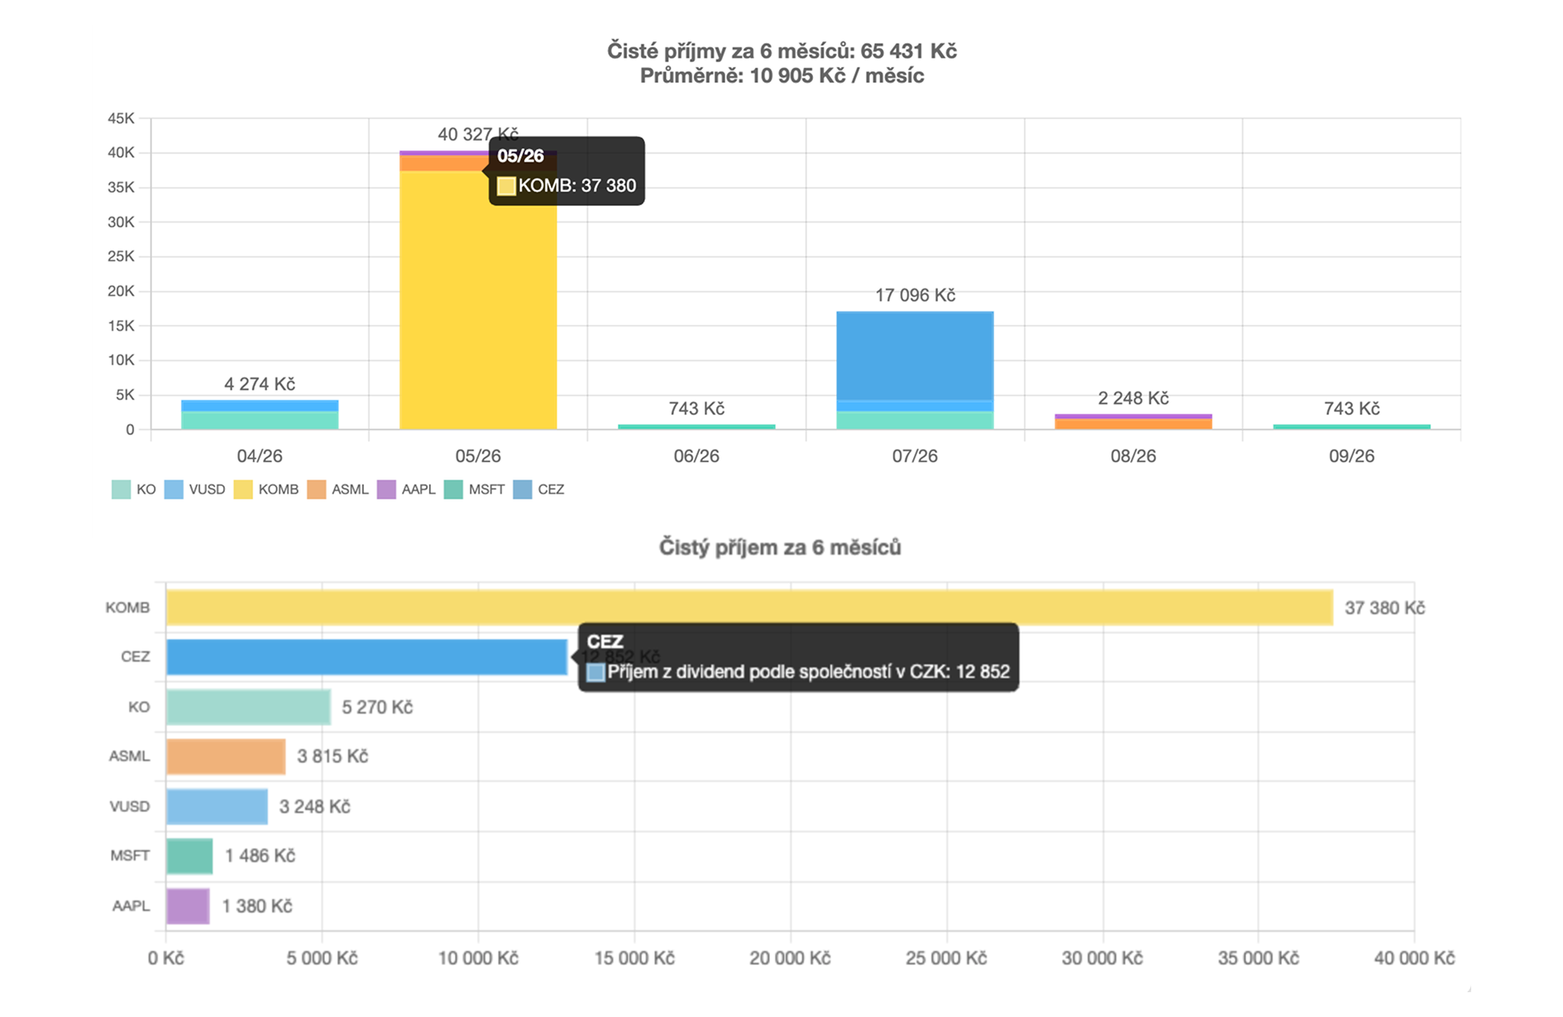Screen dimensions: 1563x1017
Task: Toggle the MSFT legend entry
Action: tap(475, 489)
